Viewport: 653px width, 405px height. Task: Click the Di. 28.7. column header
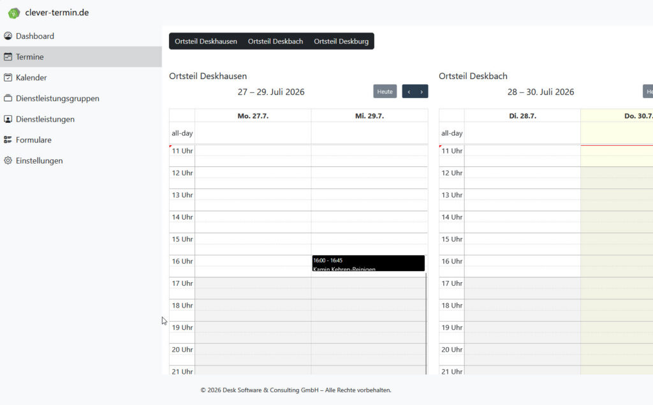coord(522,116)
